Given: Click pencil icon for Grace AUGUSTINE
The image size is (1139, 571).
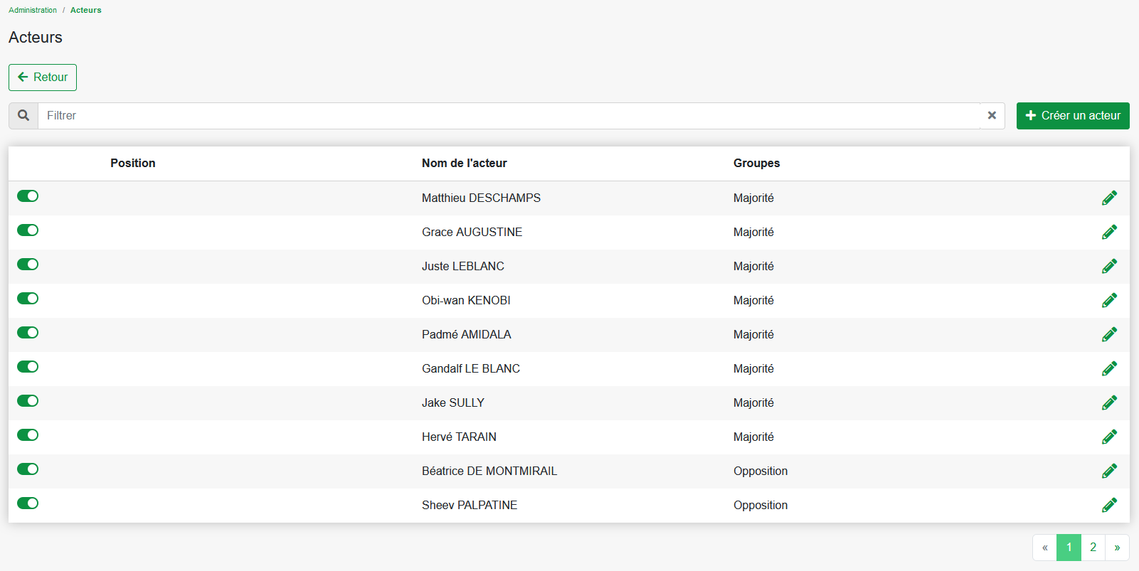Looking at the screenshot, I should (x=1109, y=233).
